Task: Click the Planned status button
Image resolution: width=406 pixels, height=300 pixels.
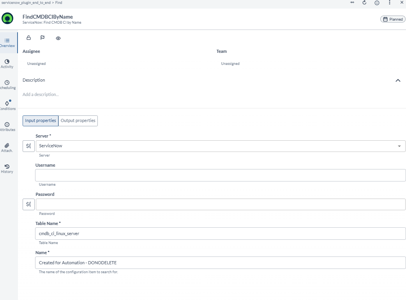Action: point(393,19)
